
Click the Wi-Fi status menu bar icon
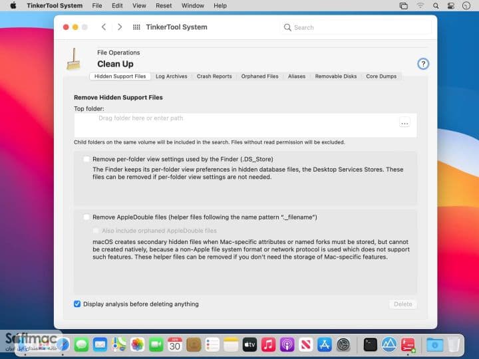coord(420,6)
